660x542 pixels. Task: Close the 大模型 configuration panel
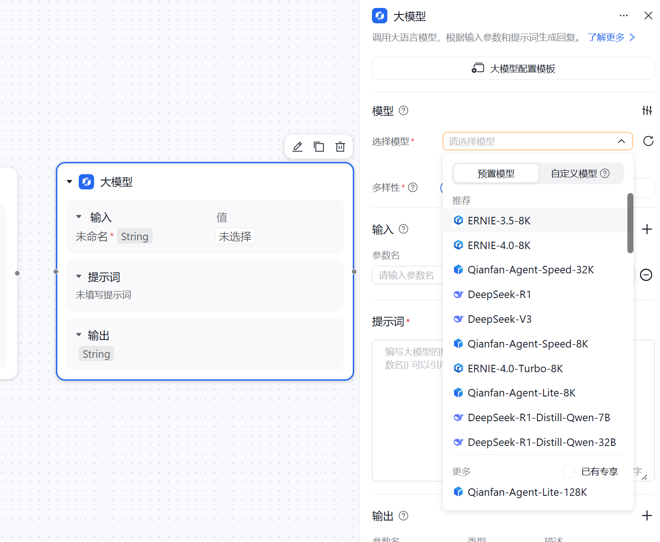click(648, 16)
